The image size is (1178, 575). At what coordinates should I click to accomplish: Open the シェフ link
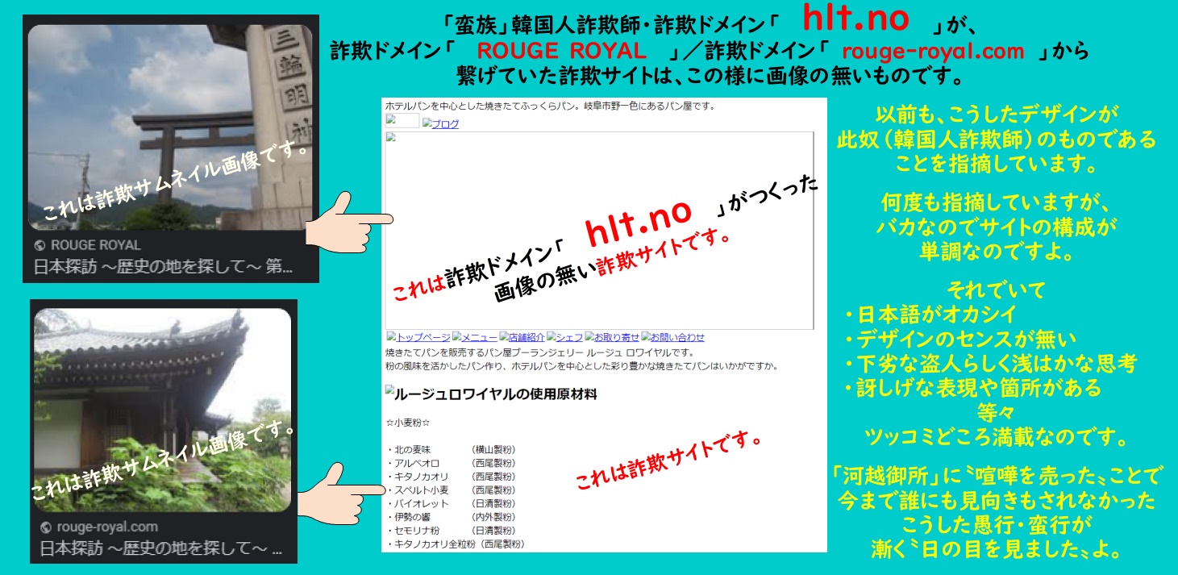point(569,337)
